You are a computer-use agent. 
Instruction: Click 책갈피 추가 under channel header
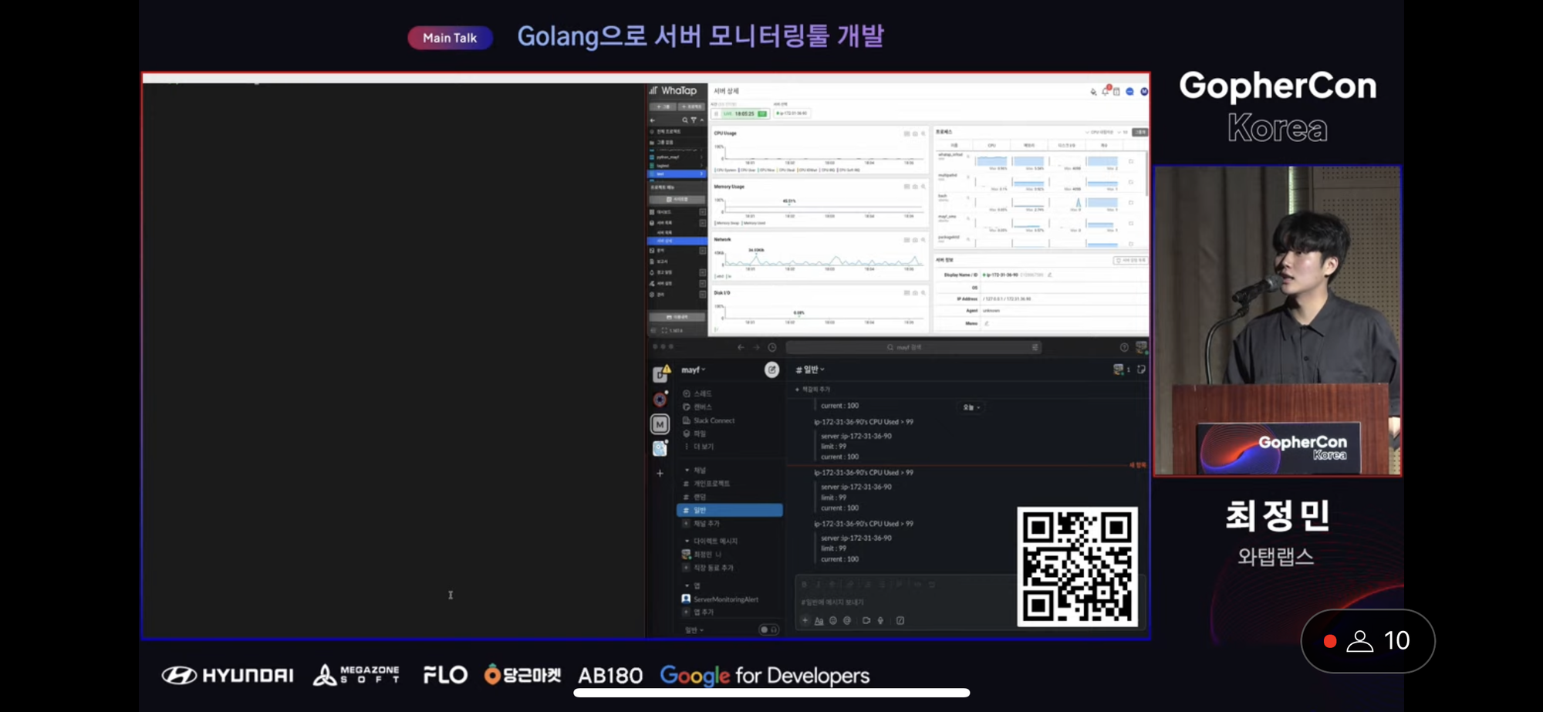coord(812,390)
